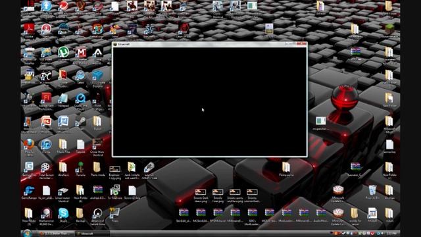Open the worlds for server folder

pyautogui.click(x=355, y=213)
